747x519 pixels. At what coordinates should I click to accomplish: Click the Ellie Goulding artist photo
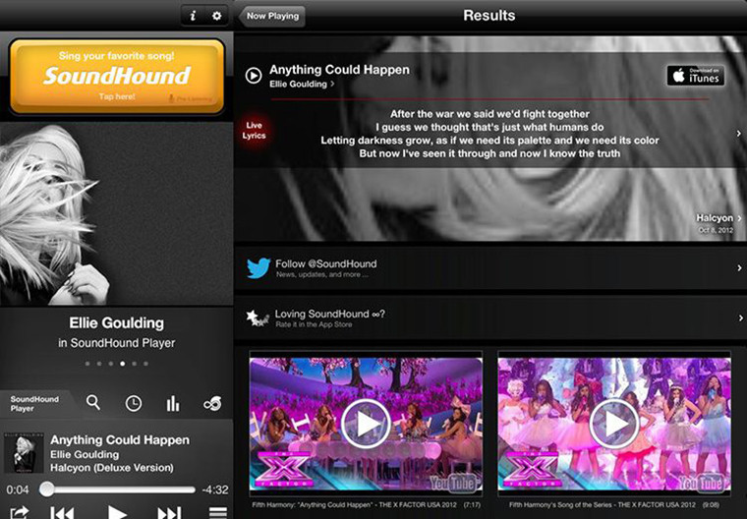[117, 213]
